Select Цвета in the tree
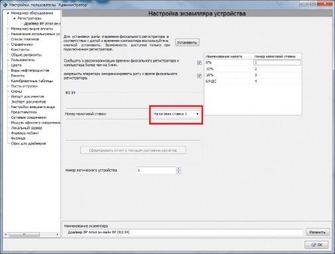This screenshot has width=335, height=254. point(17,65)
